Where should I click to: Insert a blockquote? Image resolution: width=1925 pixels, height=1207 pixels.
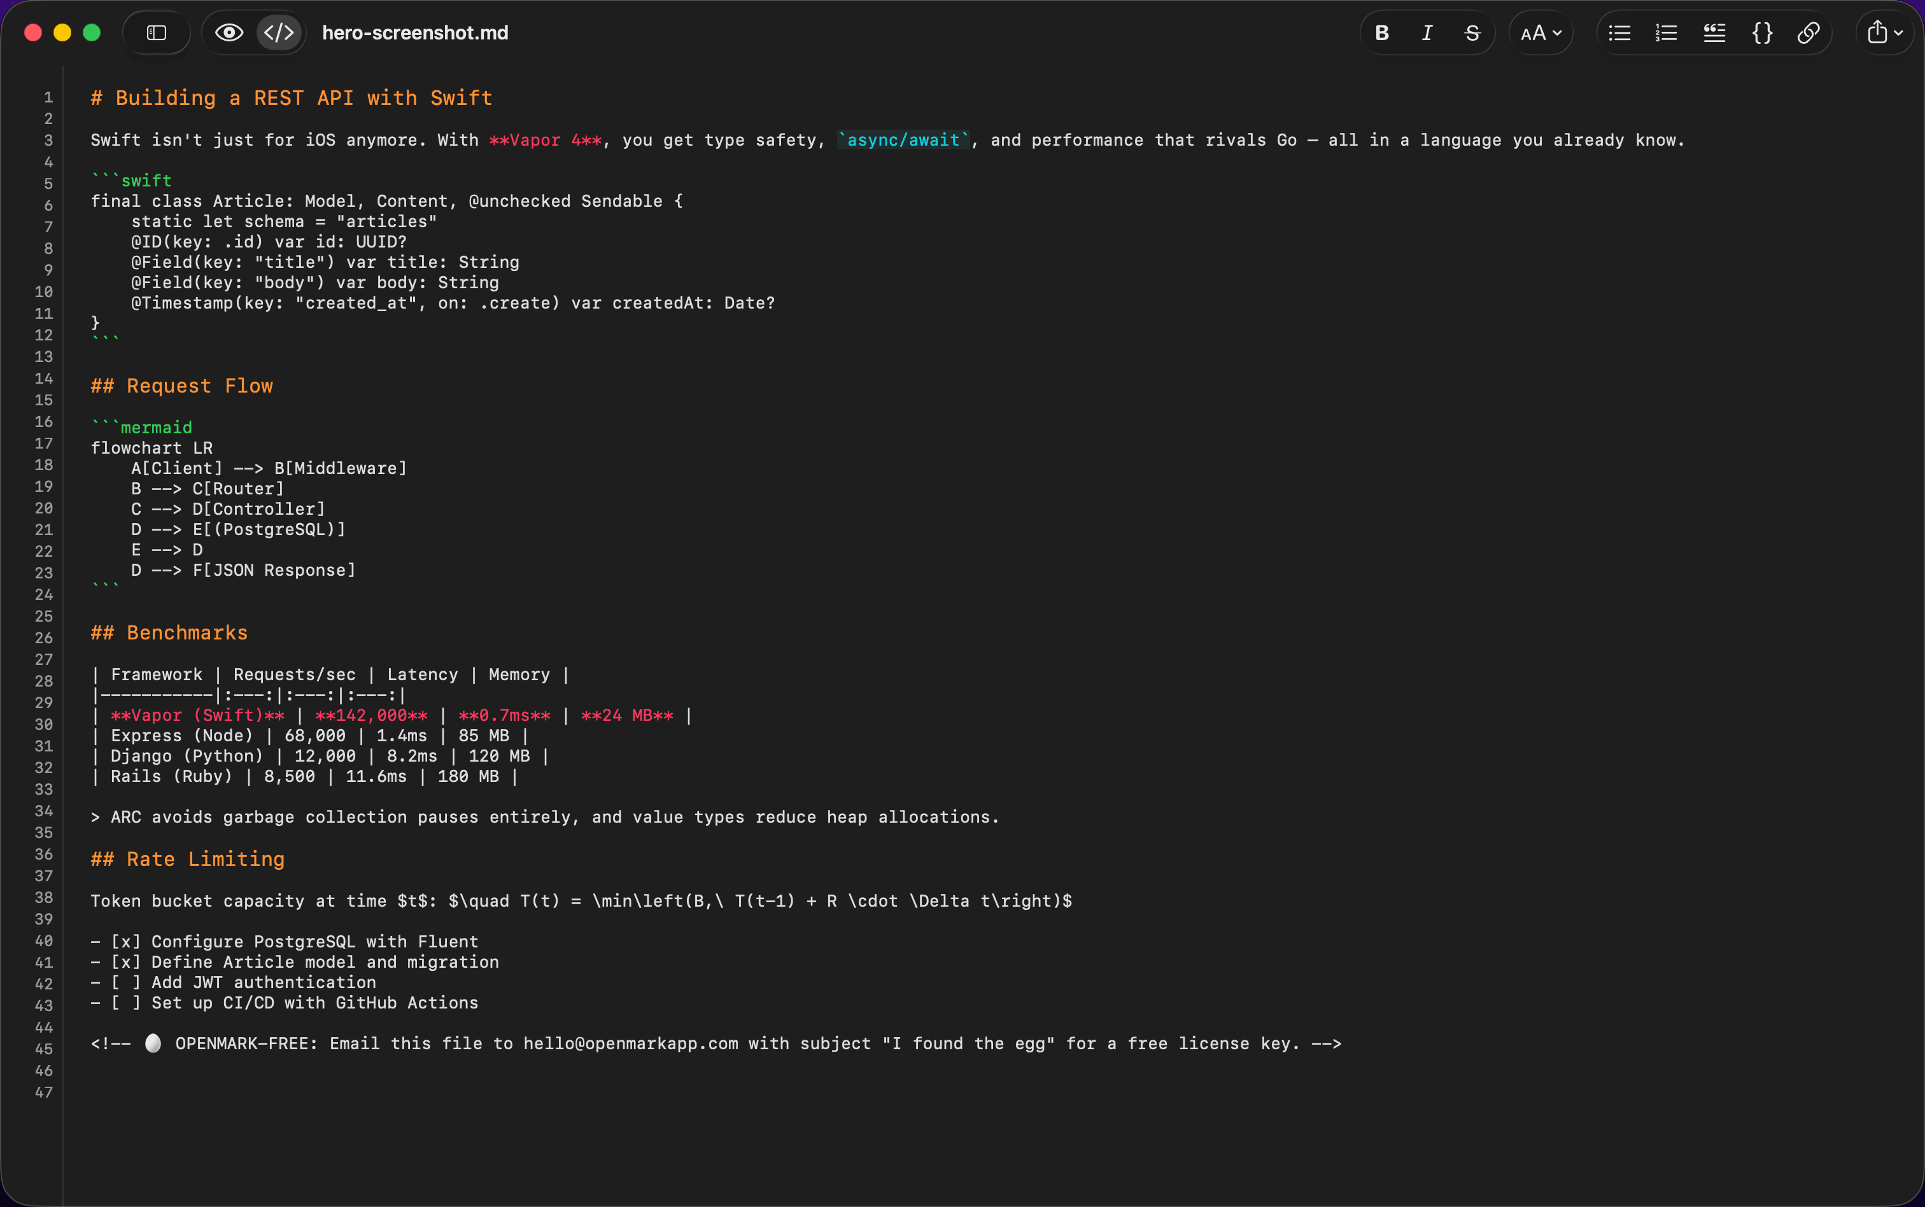[x=1714, y=32]
